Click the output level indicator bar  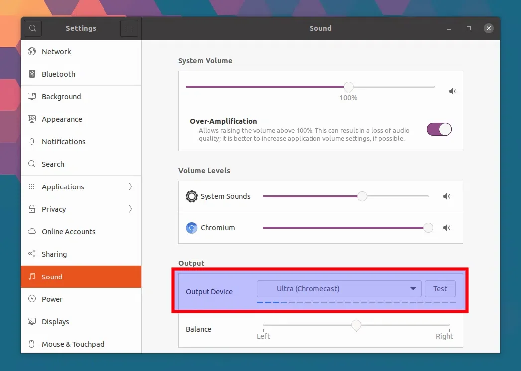click(x=356, y=302)
